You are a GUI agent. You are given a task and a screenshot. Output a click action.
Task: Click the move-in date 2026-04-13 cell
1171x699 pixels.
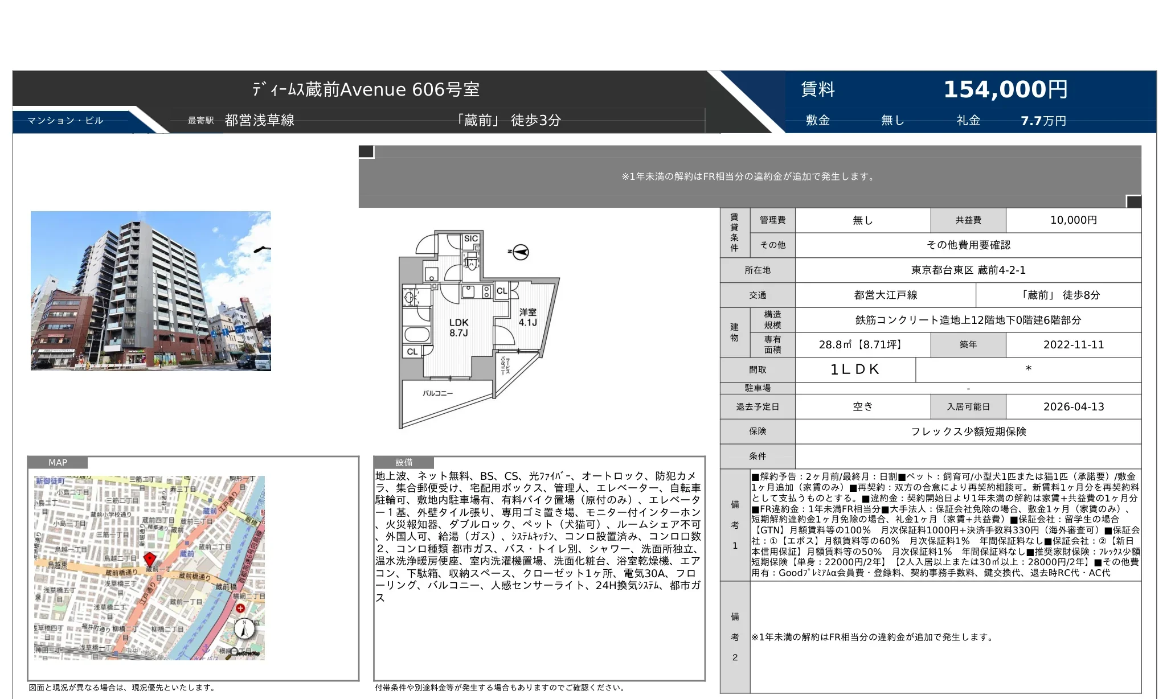1073,406
